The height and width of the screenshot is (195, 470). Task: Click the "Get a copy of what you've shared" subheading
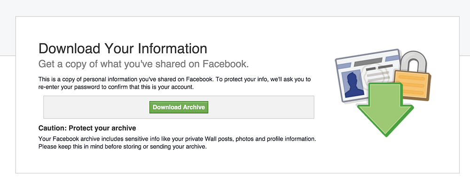(x=143, y=64)
